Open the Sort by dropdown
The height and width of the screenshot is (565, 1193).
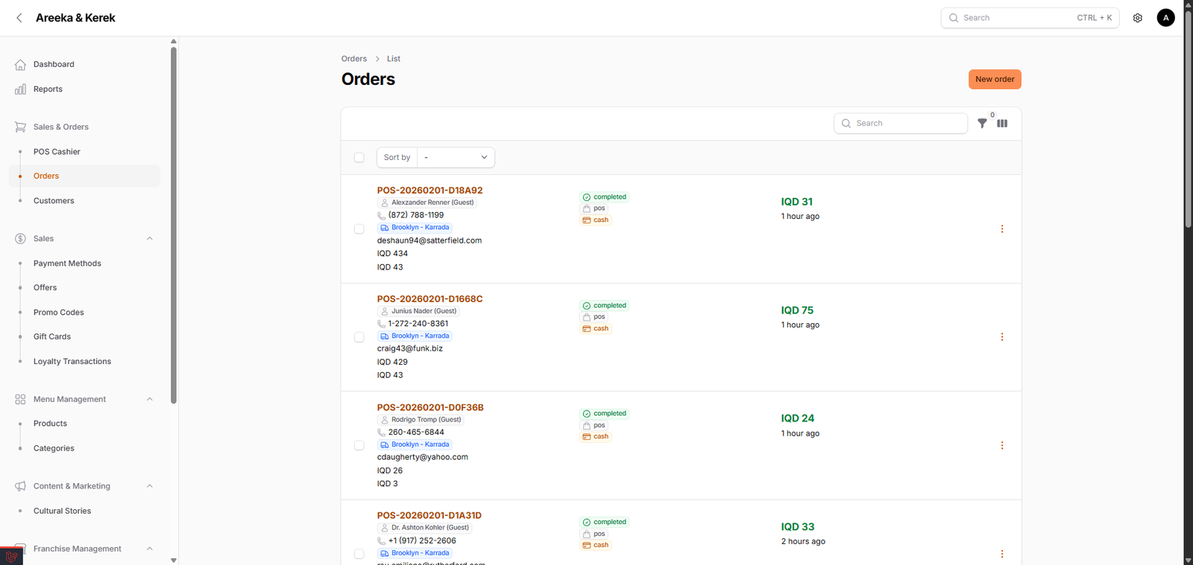(456, 158)
